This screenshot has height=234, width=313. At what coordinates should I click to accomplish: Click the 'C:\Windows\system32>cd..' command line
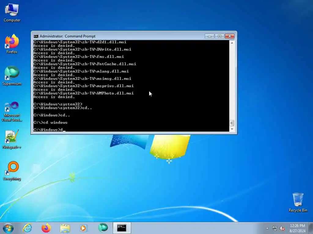point(63,108)
